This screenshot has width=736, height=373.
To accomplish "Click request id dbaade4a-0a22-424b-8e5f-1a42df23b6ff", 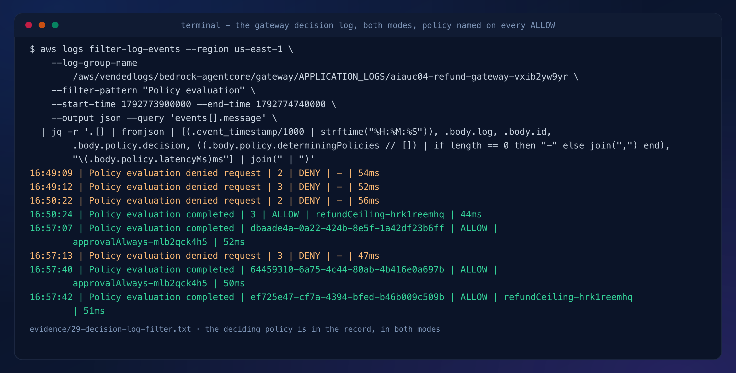I will pyautogui.click(x=347, y=228).
